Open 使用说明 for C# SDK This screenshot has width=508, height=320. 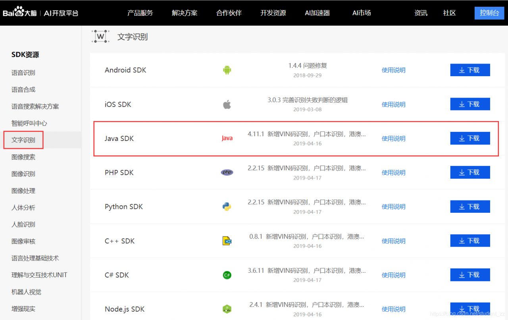[394, 275]
